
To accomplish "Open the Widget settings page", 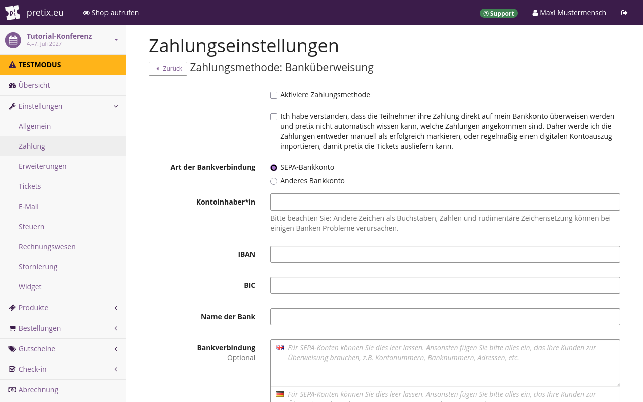I will click(x=63, y=287).
